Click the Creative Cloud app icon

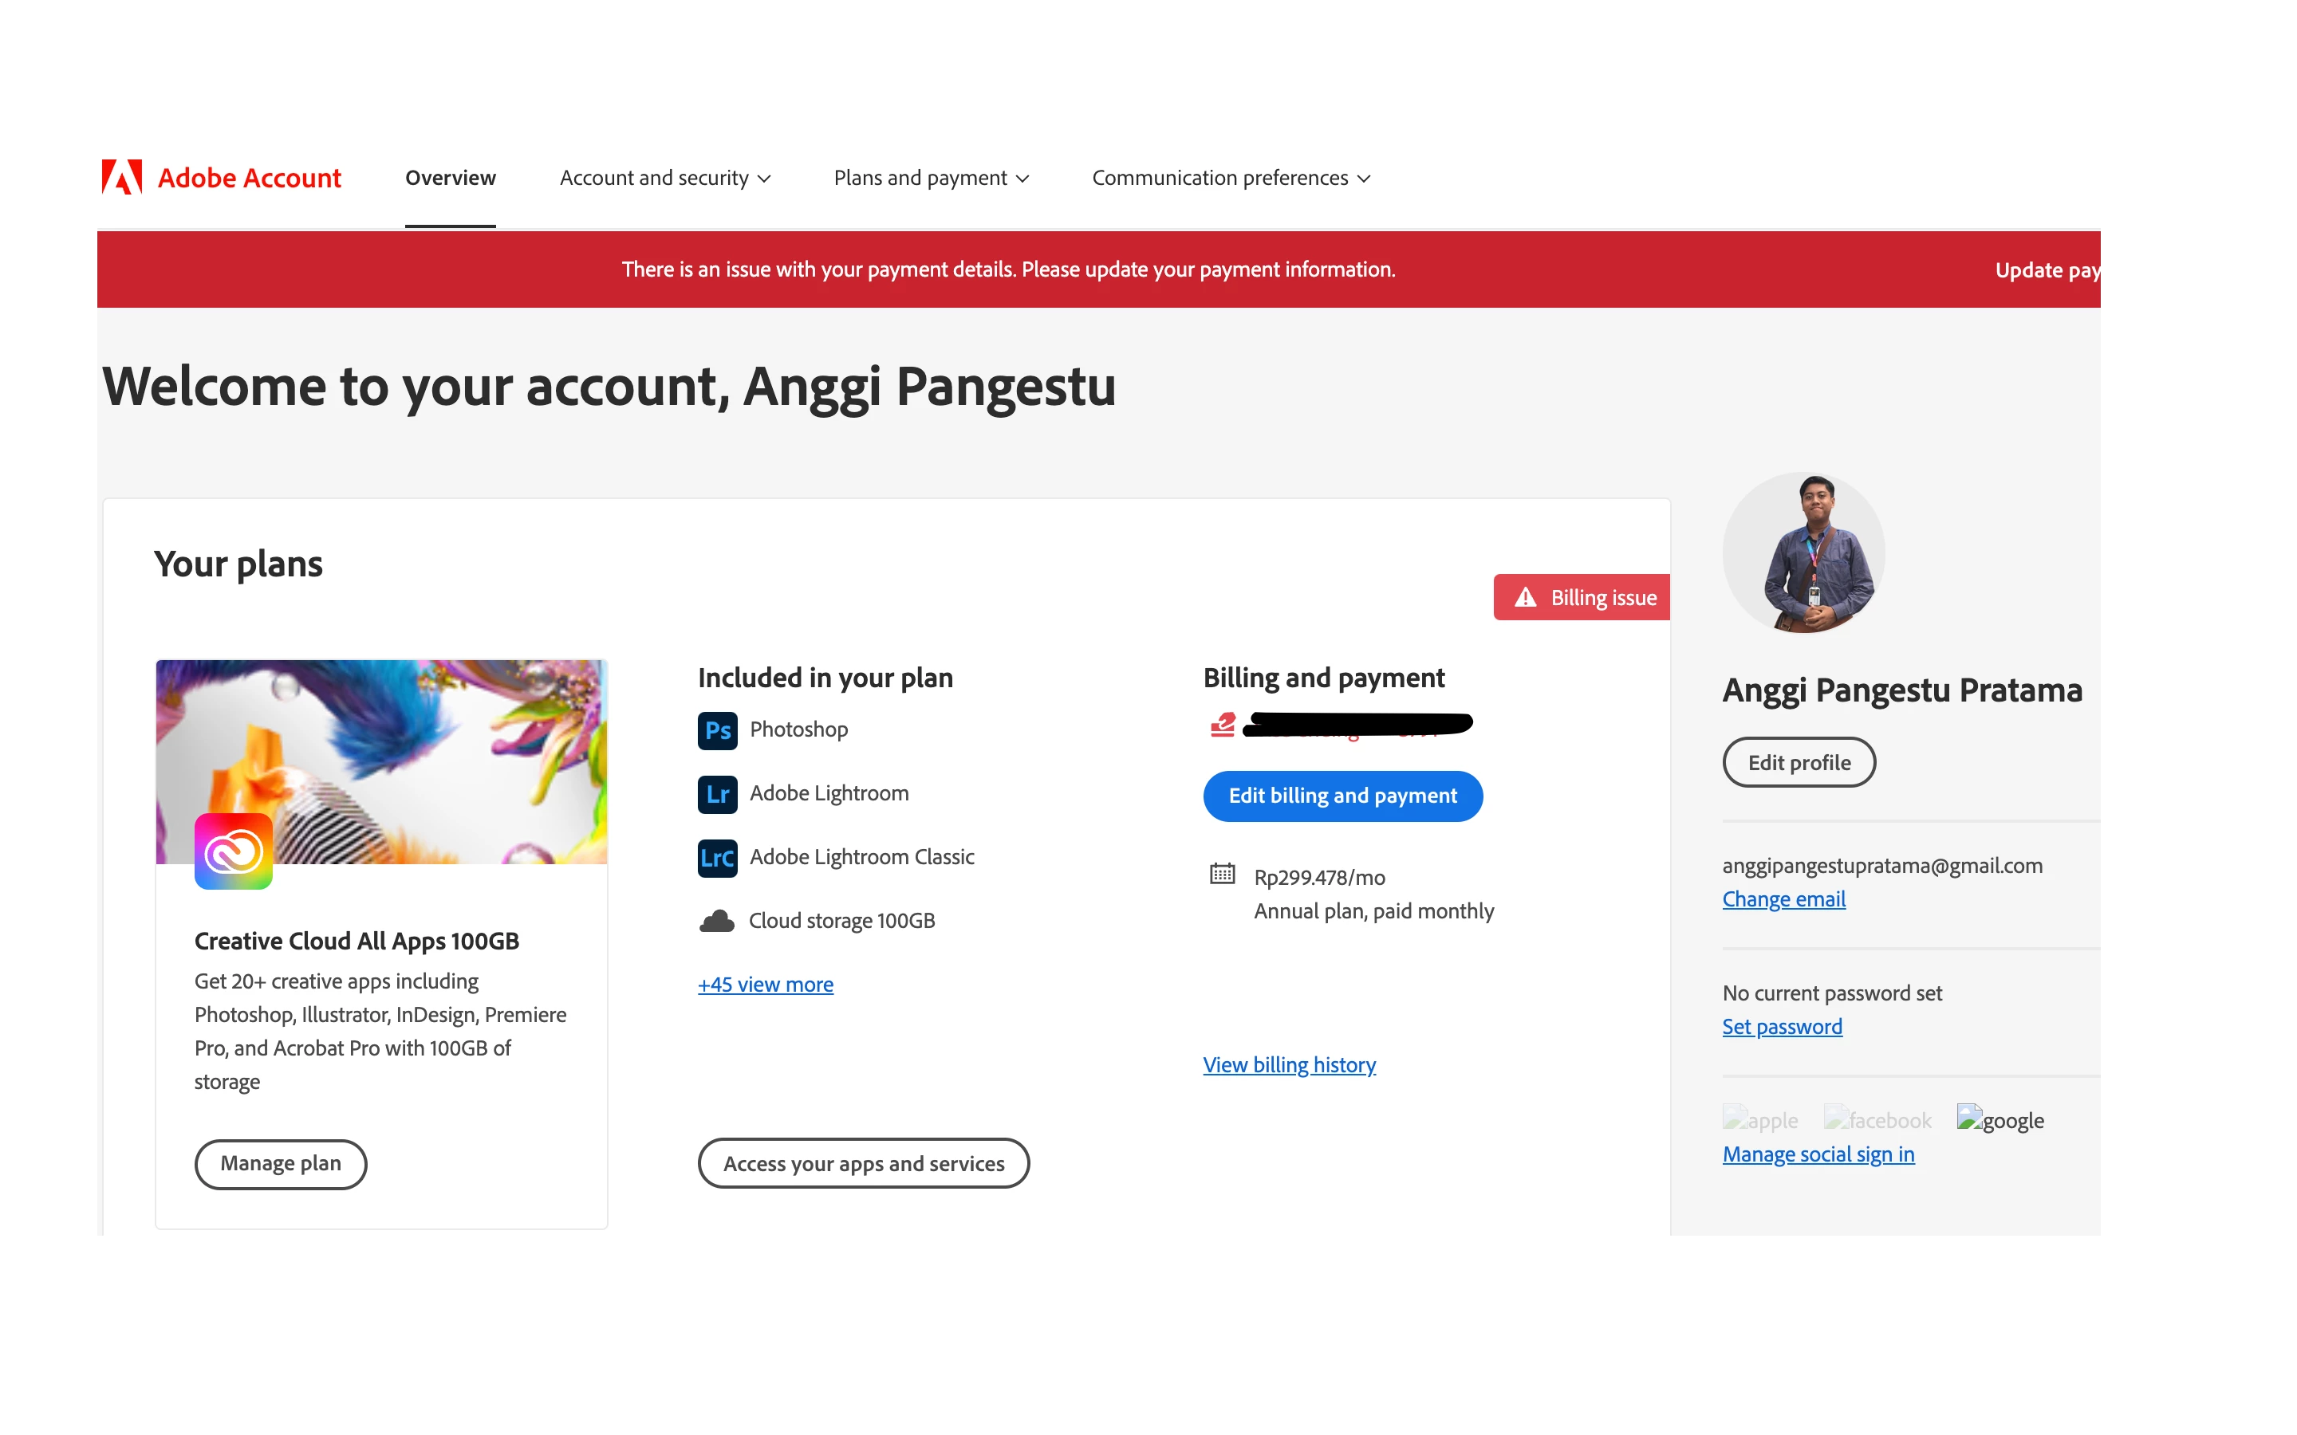click(234, 851)
